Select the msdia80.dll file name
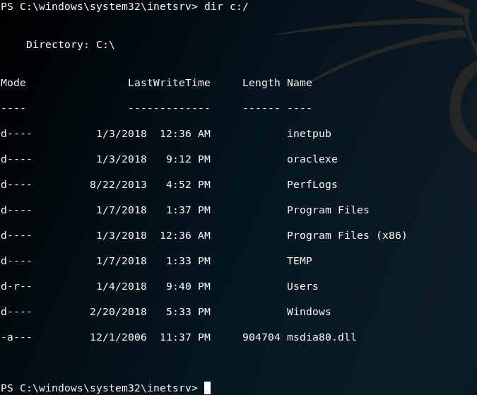 click(322, 337)
